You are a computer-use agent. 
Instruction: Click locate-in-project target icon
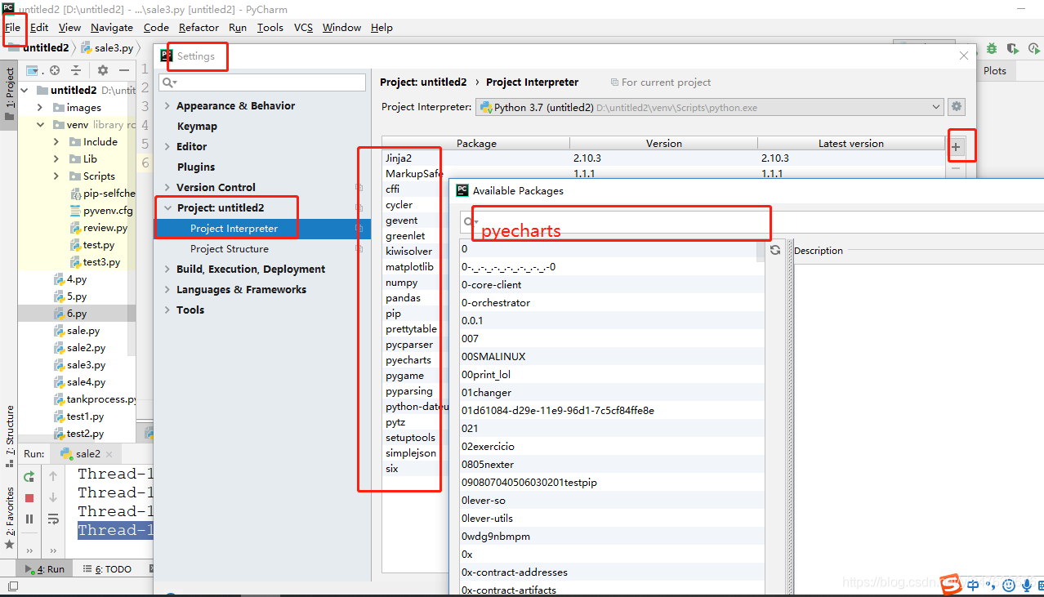click(55, 70)
